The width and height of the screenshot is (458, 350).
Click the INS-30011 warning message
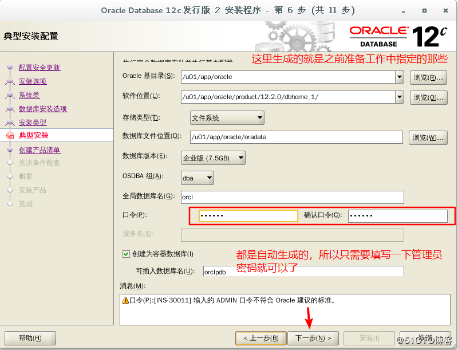pyautogui.click(x=232, y=300)
